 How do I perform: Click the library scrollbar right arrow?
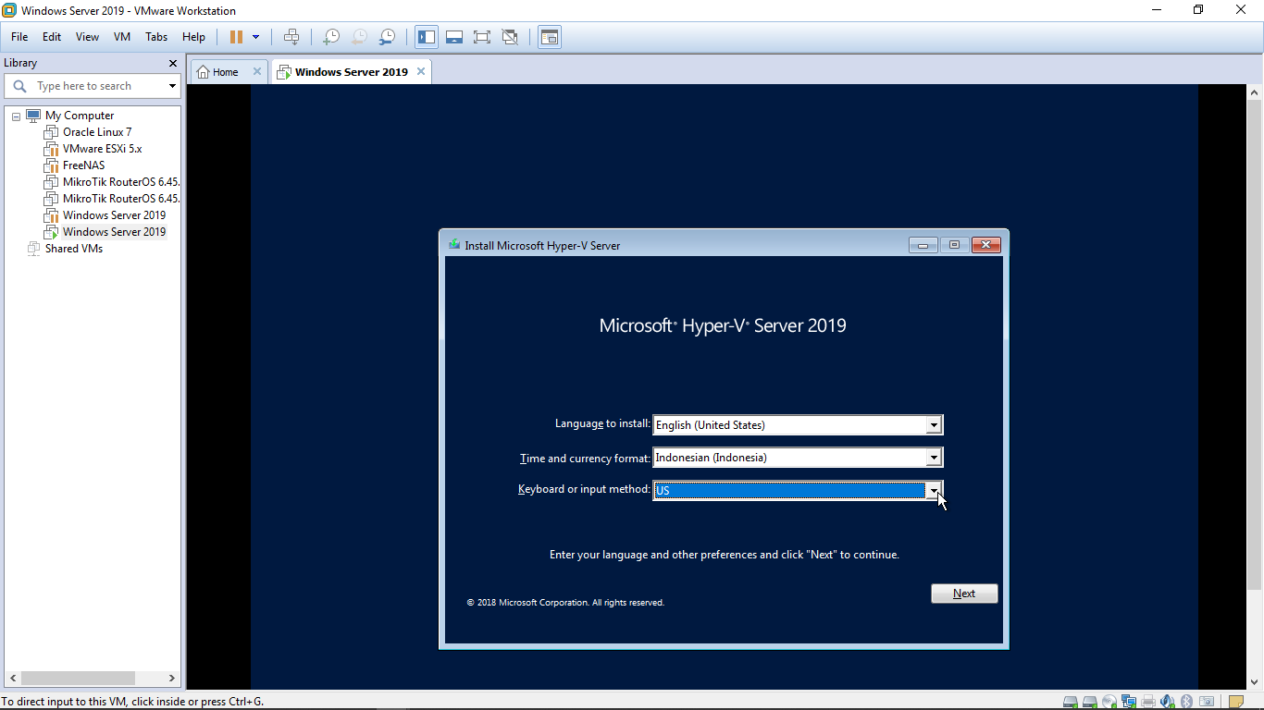tap(171, 678)
